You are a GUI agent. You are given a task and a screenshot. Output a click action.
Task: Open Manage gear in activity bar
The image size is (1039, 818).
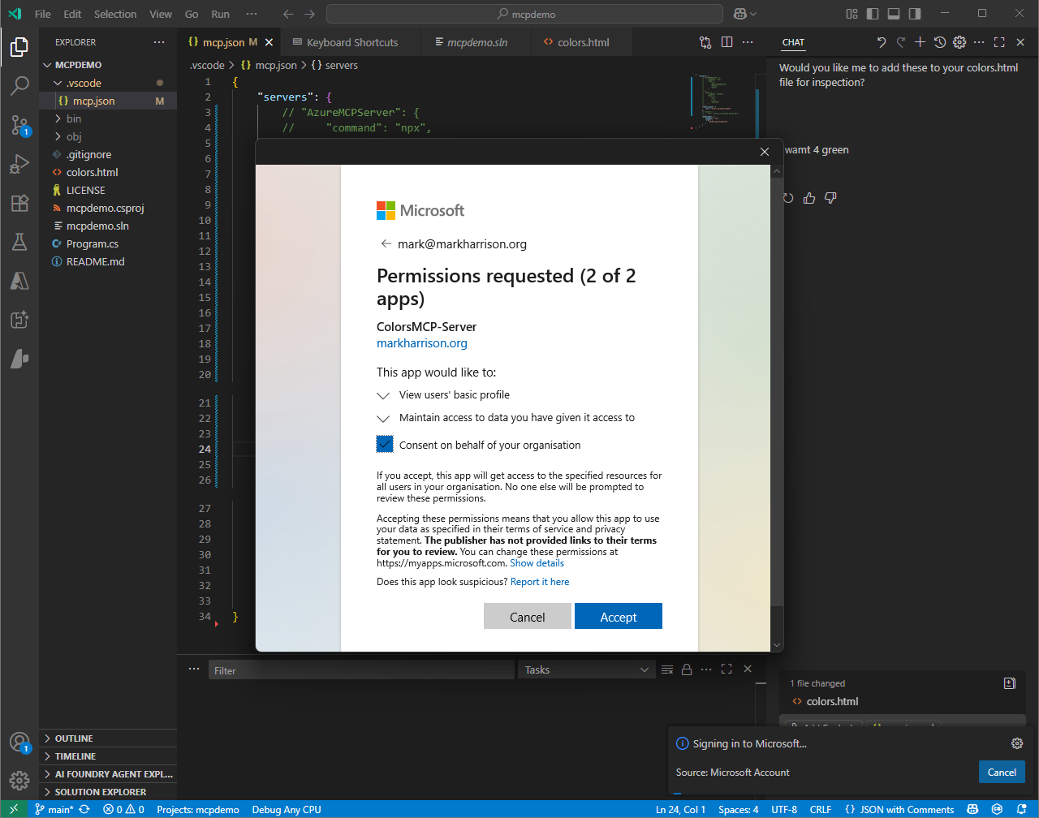(x=19, y=781)
